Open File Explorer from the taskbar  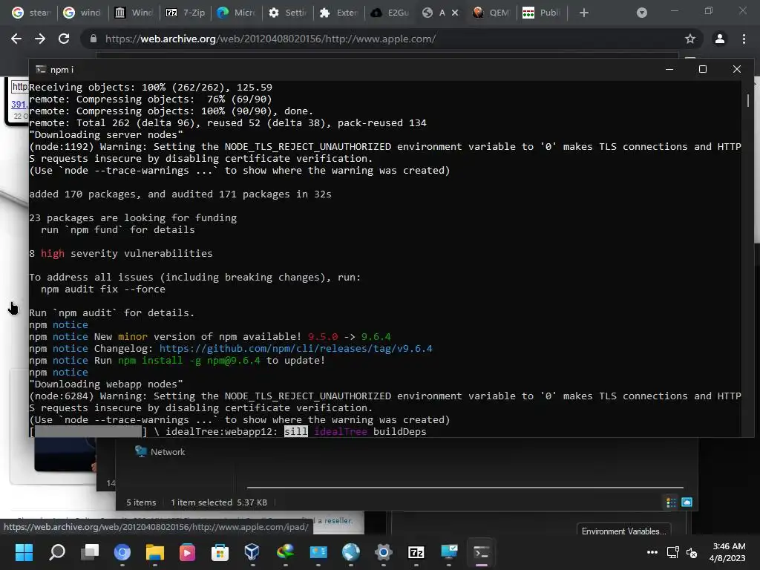click(x=155, y=552)
